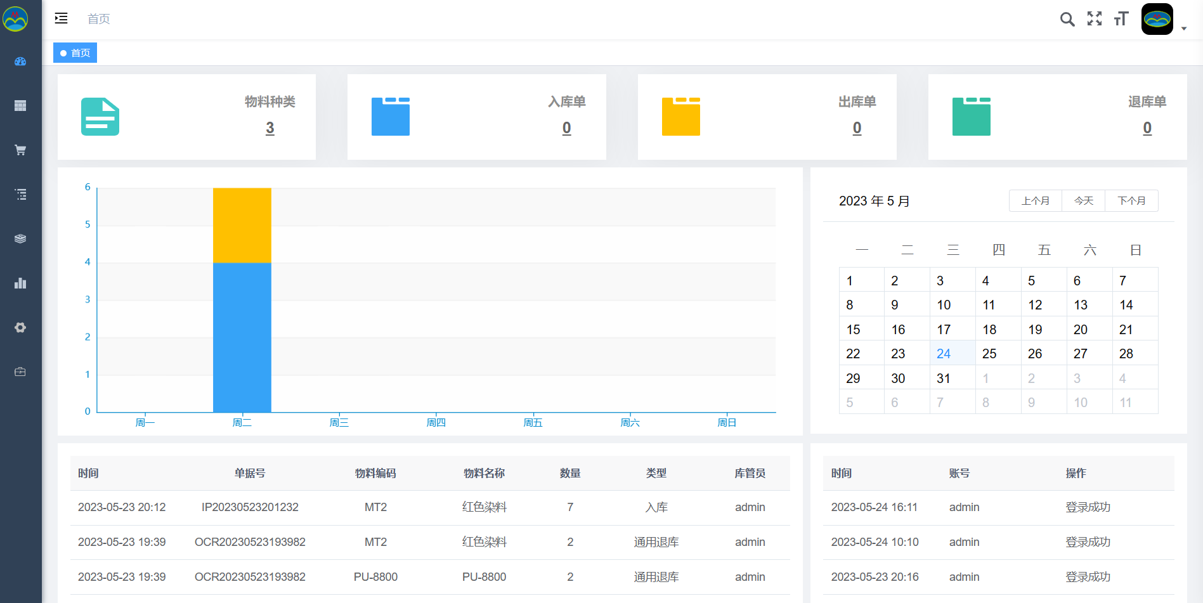Click the 库管员 column header
This screenshot has height=603, width=1203.
point(750,473)
